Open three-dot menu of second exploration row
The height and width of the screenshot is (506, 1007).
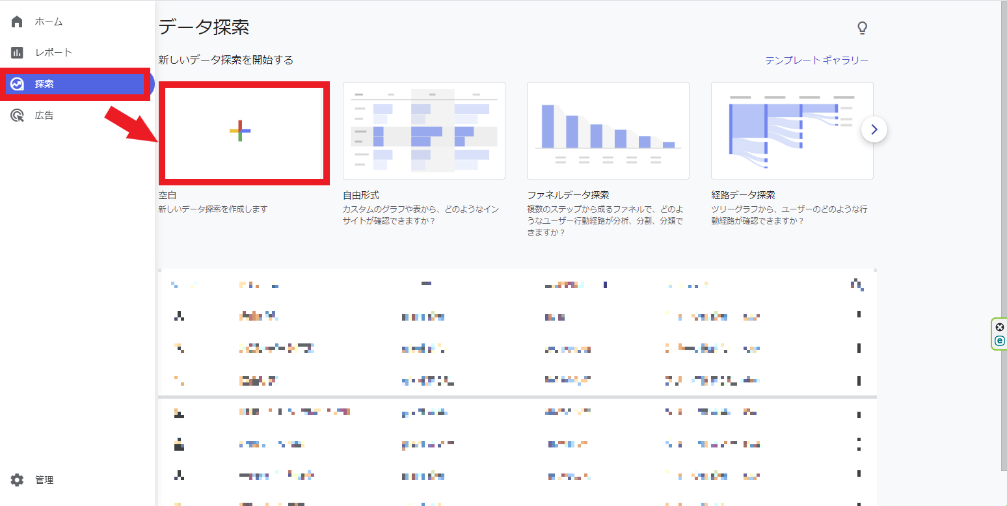(859, 348)
